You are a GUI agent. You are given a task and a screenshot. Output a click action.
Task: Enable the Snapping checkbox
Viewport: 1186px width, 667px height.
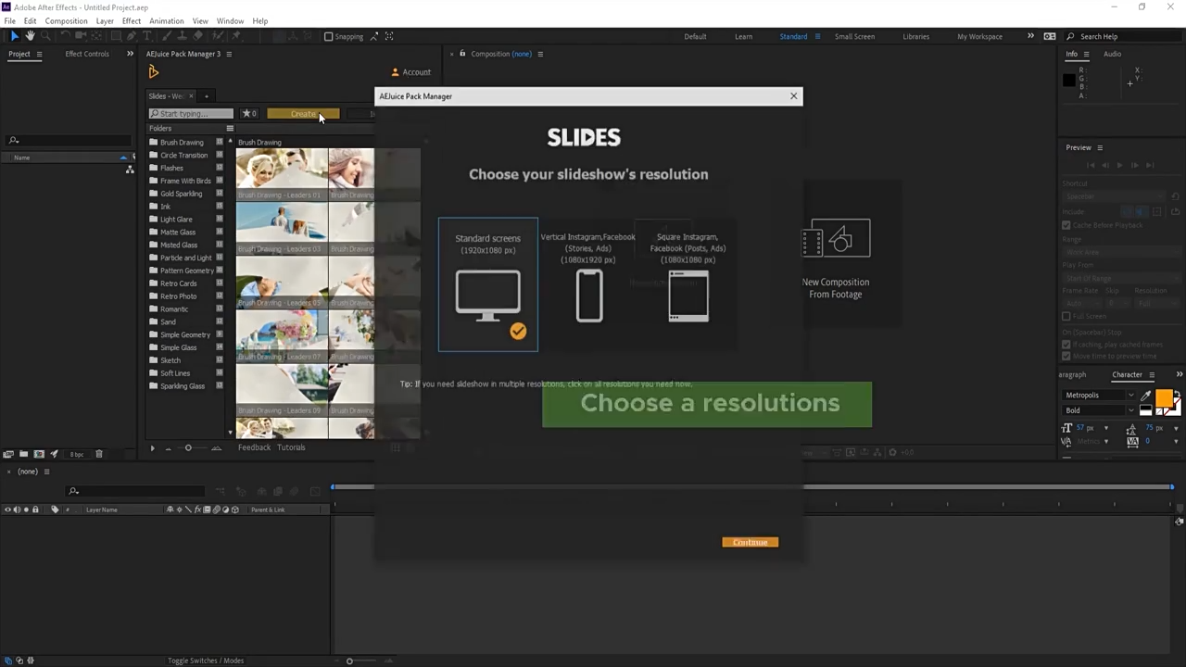pyautogui.click(x=328, y=37)
